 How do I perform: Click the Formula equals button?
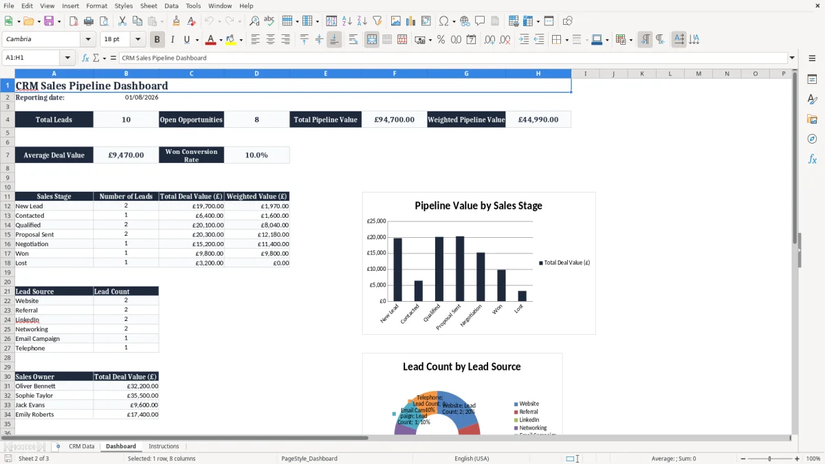coord(113,58)
